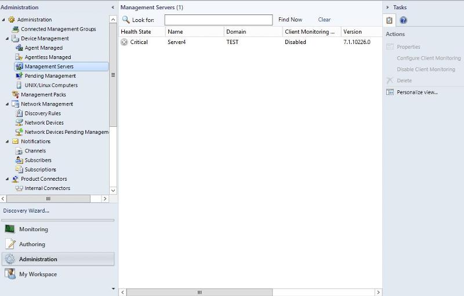Screen dimensions: 464x296
Task: Click the Network Devices Pending Management icon
Action: click(x=19, y=131)
